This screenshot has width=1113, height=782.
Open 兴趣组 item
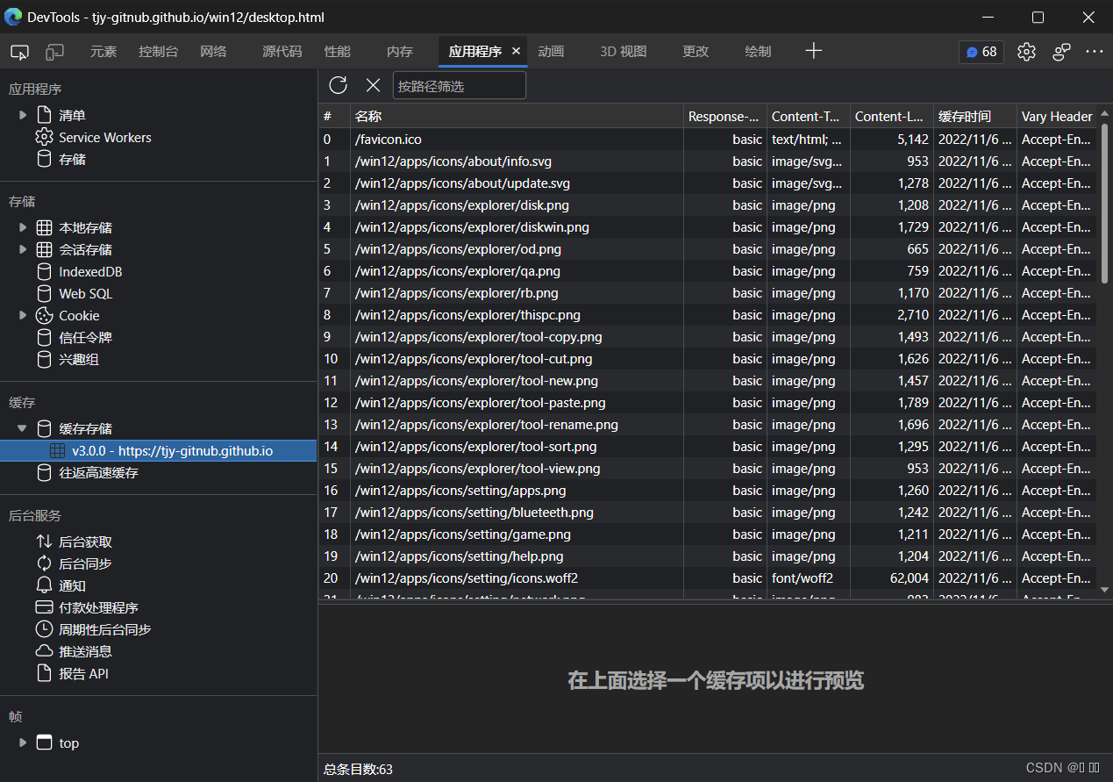pos(78,360)
